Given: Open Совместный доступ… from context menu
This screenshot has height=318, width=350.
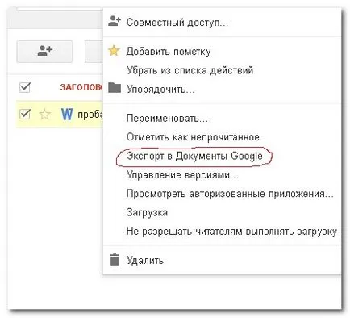Looking at the screenshot, I should (177, 23).
